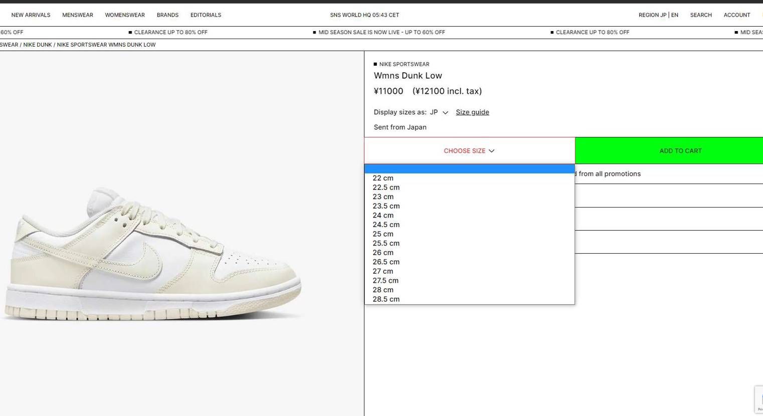The height and width of the screenshot is (416, 763).
Task: Select size 22.5 cm
Action: point(469,187)
